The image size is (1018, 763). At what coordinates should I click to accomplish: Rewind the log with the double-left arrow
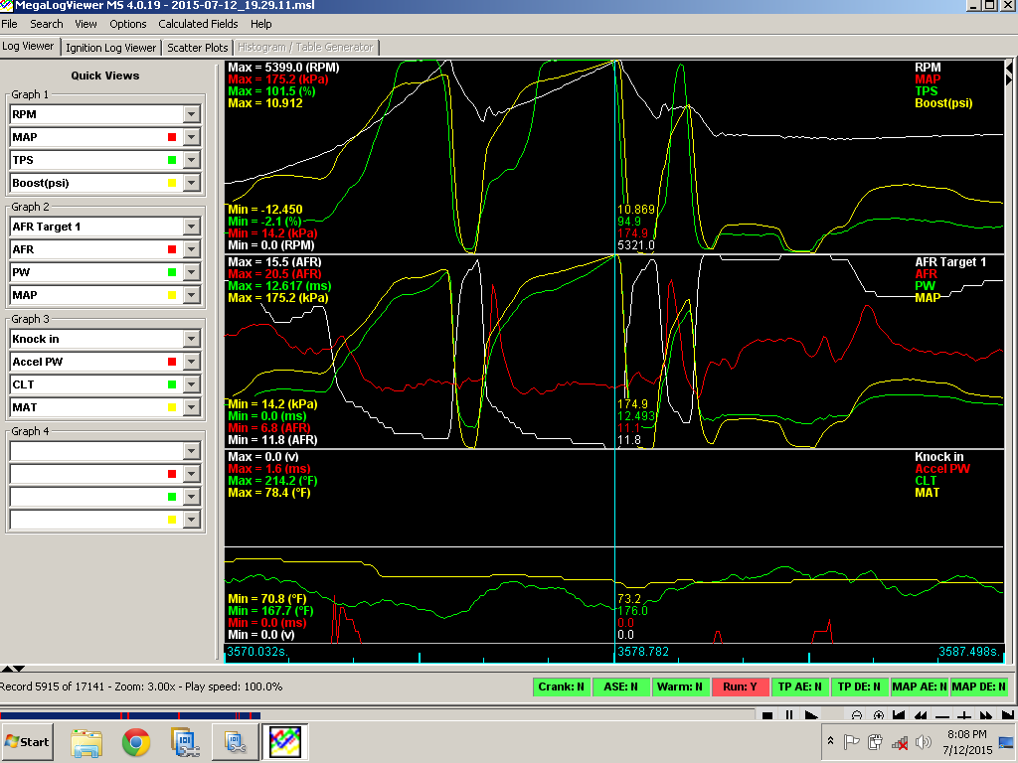922,715
